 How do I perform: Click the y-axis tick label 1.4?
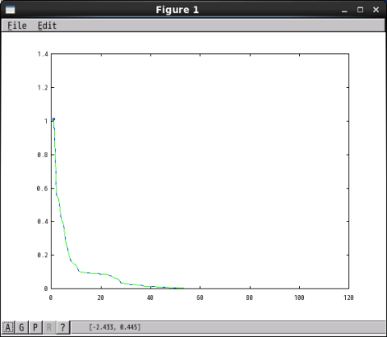43,54
